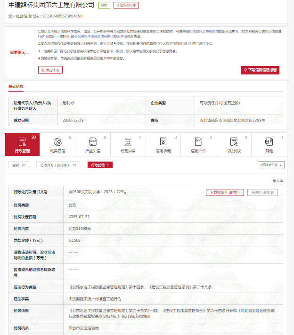Sort by 处罚决定日期
This screenshot has width=294, height=335.
point(271,165)
